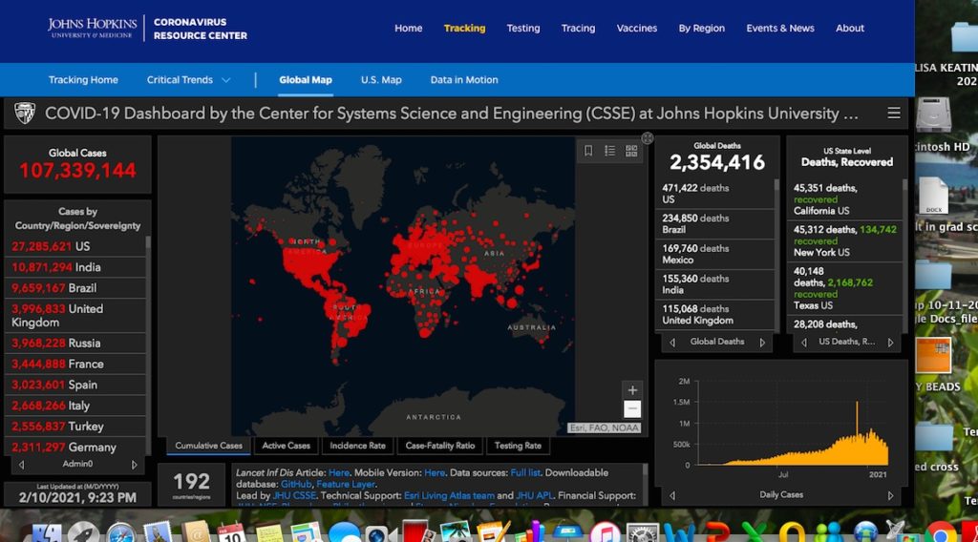
Task: Select the Case-Fatality Ratio map tab
Action: tap(439, 446)
